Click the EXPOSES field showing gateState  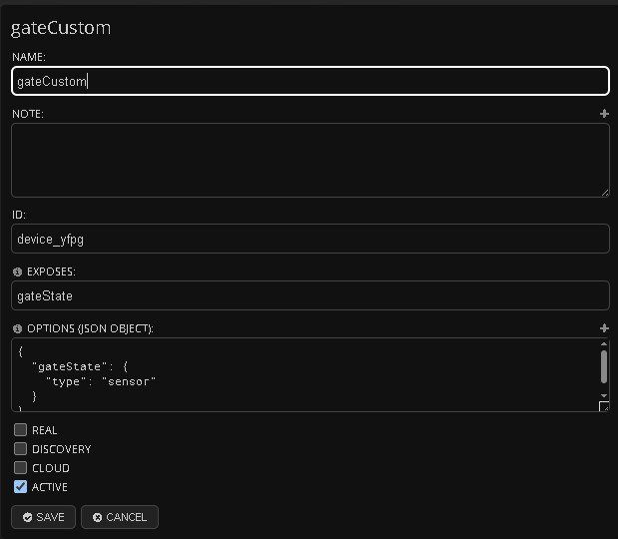(x=309, y=295)
